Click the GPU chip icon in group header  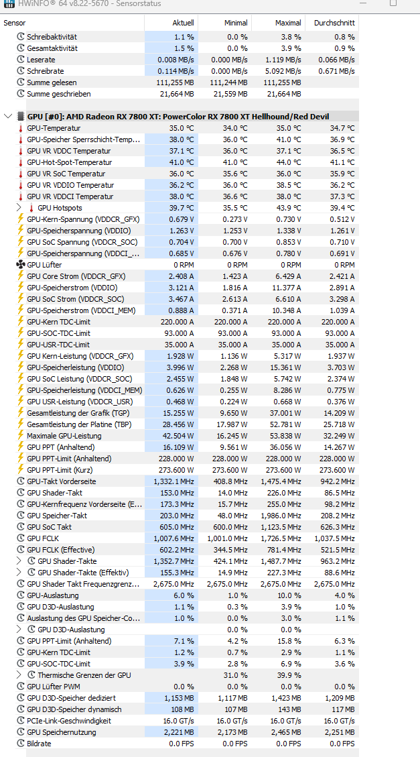point(20,117)
